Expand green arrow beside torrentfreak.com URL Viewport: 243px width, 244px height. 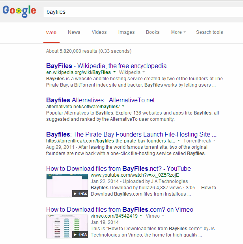point(179,140)
